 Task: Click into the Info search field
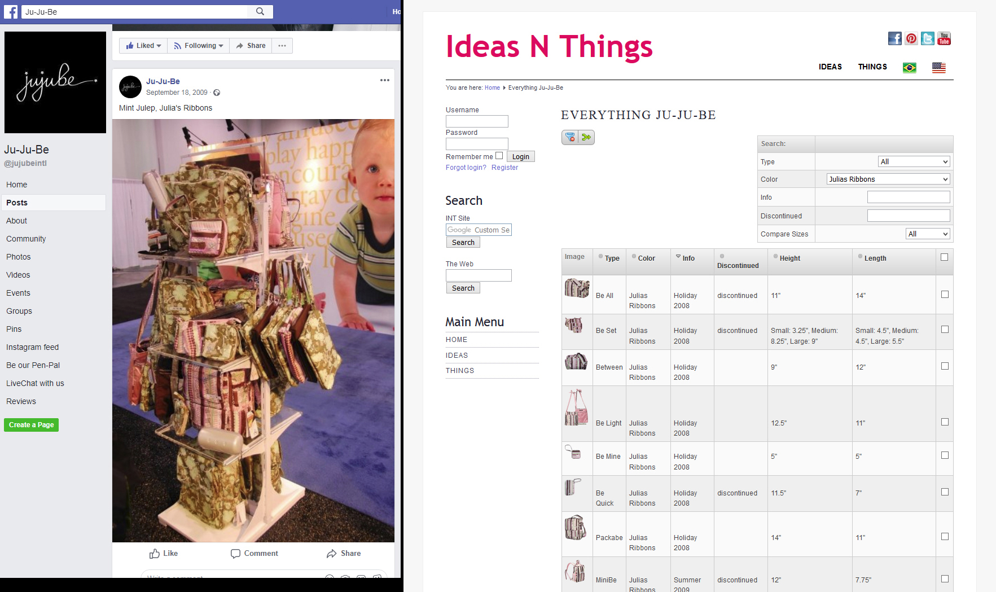click(x=909, y=197)
